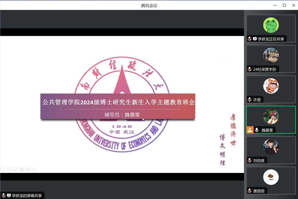Select 李娇龙's green frog avatar
The height and width of the screenshot is (199, 298).
coord(271,25)
